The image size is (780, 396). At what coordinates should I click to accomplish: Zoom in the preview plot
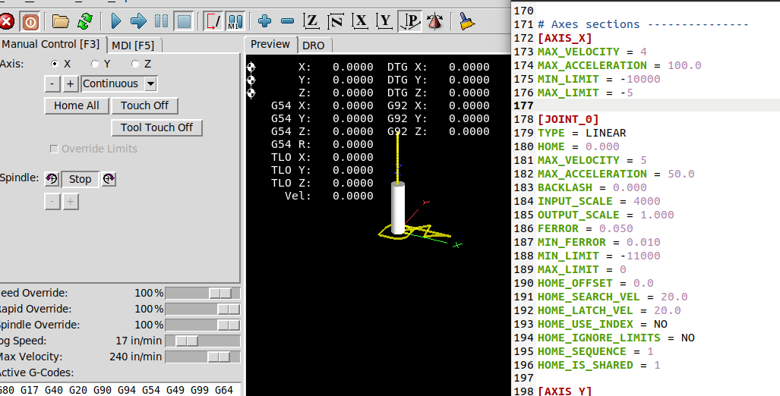[x=264, y=21]
